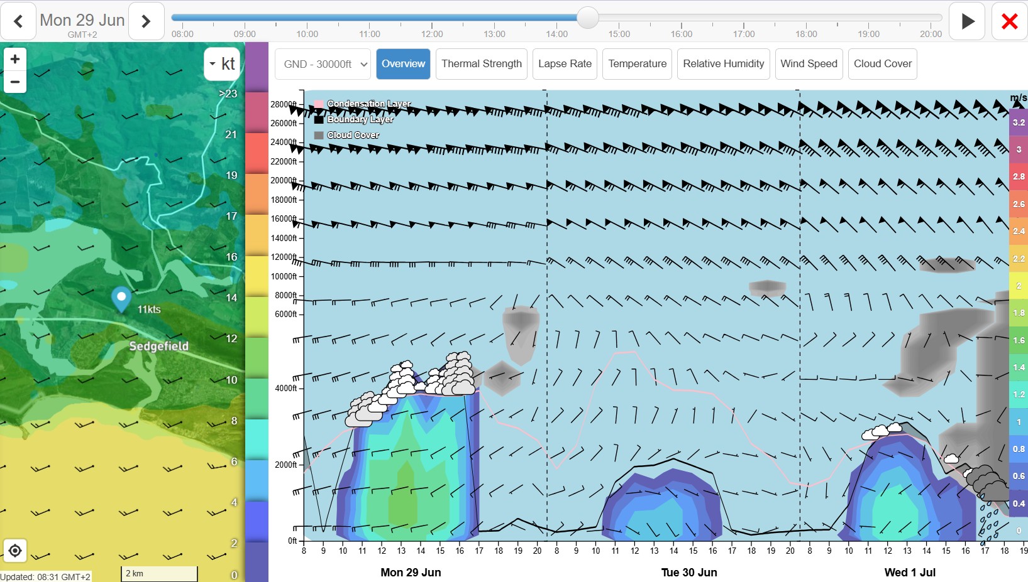Select the Overview tab
Viewport: 1028px width, 582px height.
[403, 64]
